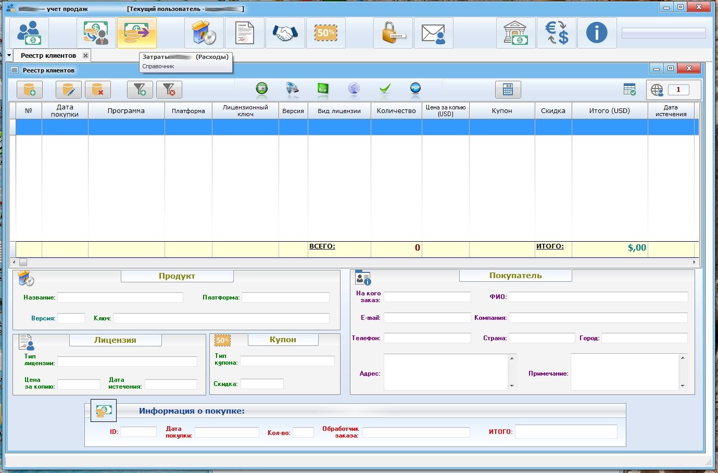Add a new record with database plus icon
Viewport: 718px width, 473px height.
(30, 90)
